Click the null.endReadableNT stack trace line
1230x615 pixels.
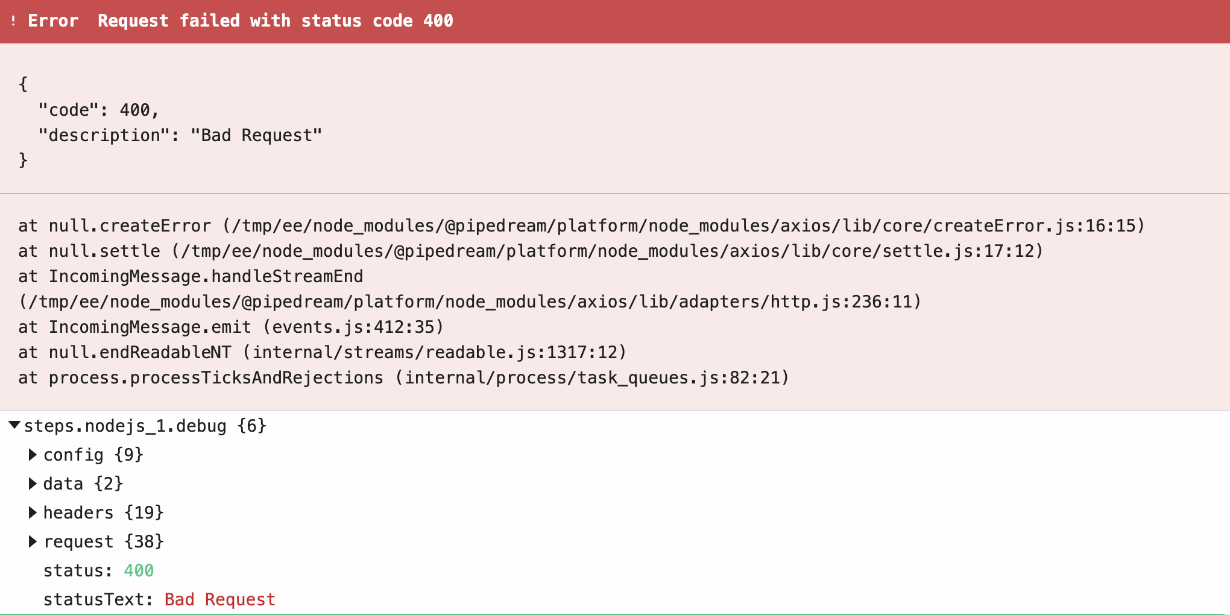323,352
